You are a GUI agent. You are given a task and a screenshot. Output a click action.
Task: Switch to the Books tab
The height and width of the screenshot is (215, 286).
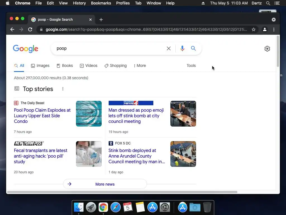tap(65, 66)
